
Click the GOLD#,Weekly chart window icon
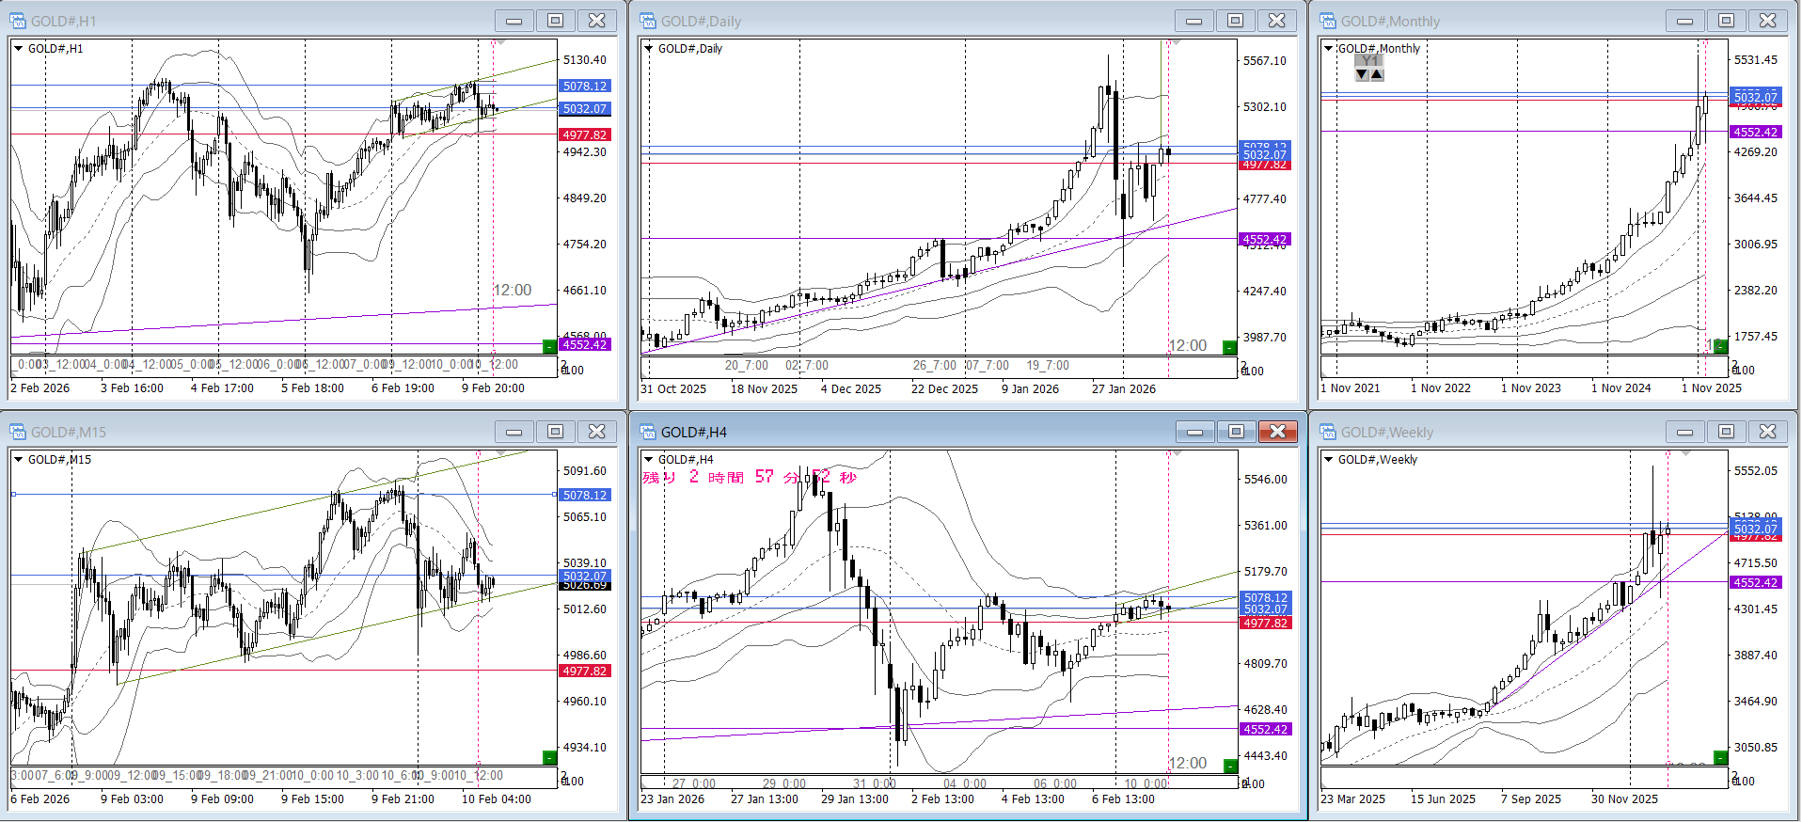[x=1328, y=432]
